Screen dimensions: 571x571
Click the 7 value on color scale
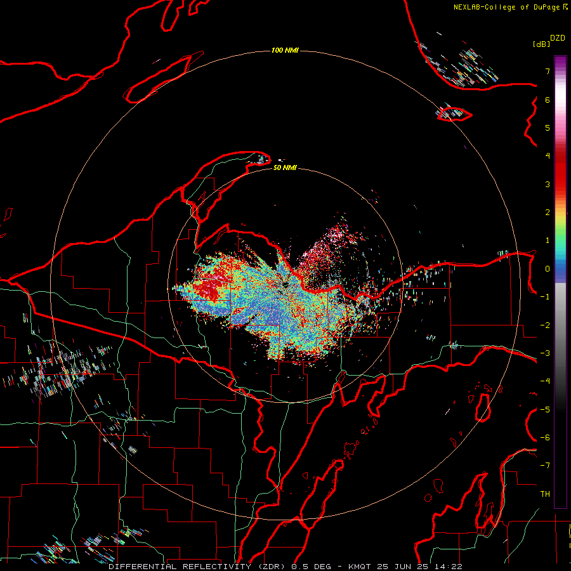548,71
